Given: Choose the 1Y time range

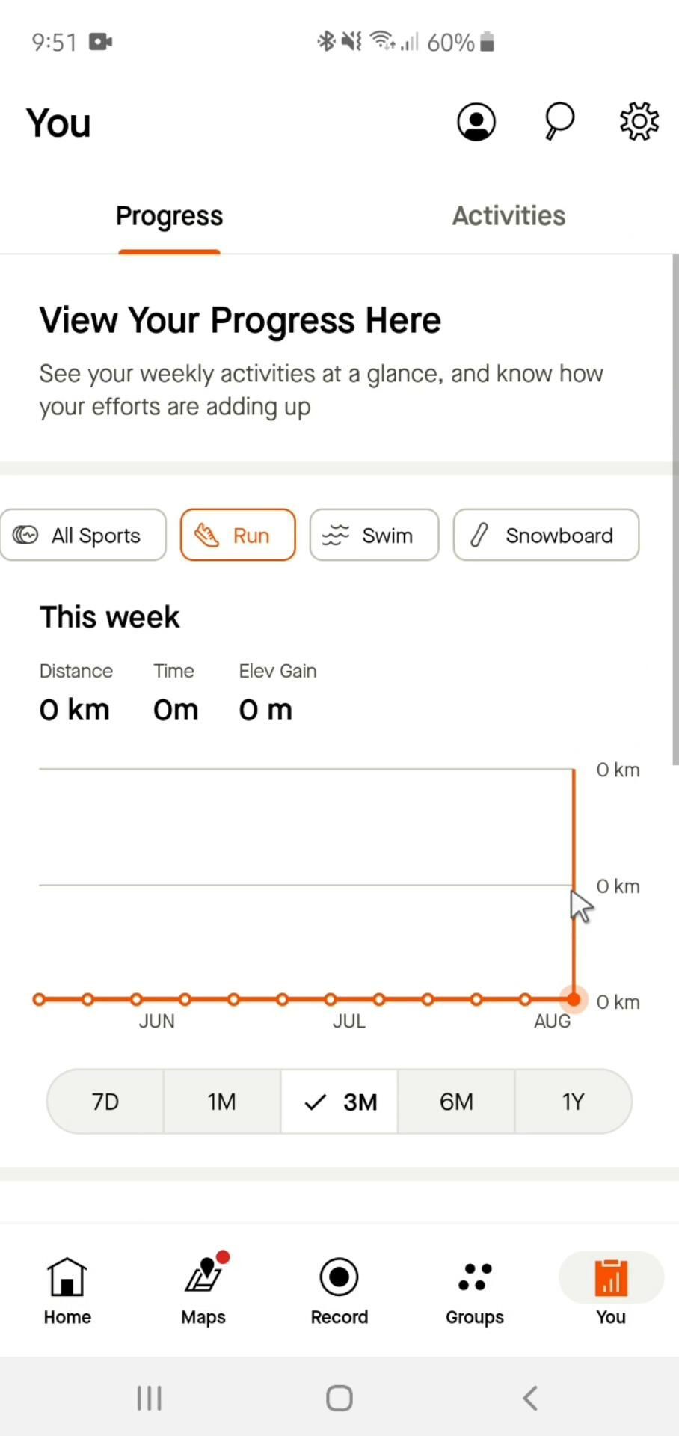Looking at the screenshot, I should pyautogui.click(x=573, y=1102).
